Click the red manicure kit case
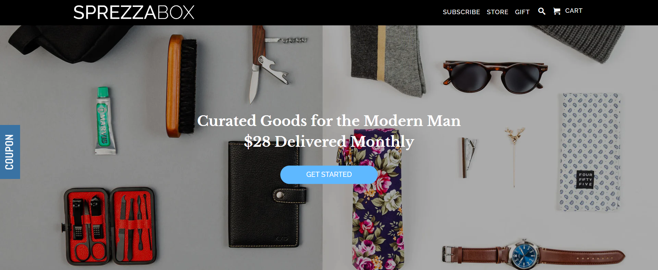Image resolution: width=658 pixels, height=270 pixels. tap(109, 226)
